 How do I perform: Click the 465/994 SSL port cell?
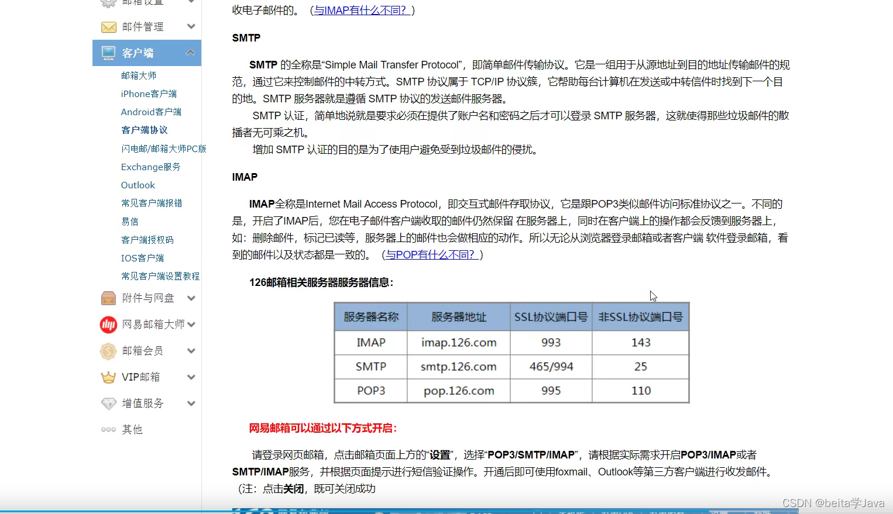pyautogui.click(x=551, y=367)
